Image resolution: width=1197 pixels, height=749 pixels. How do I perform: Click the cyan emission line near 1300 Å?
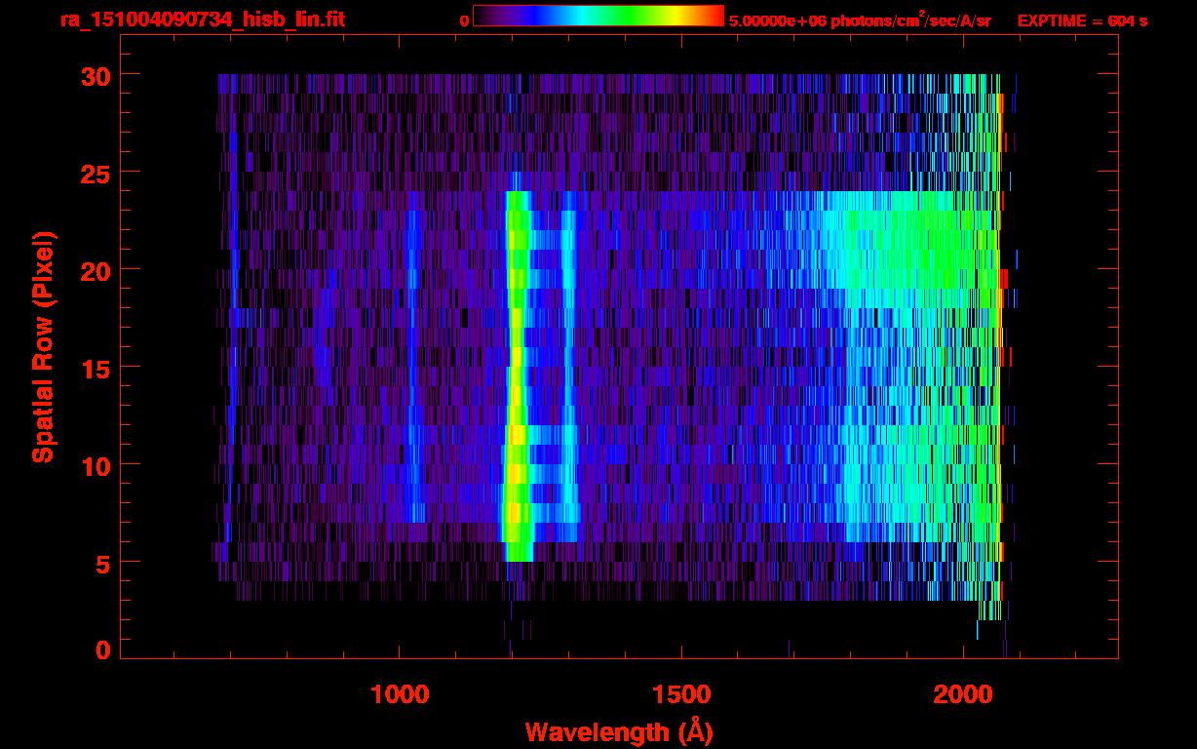[x=569, y=366]
